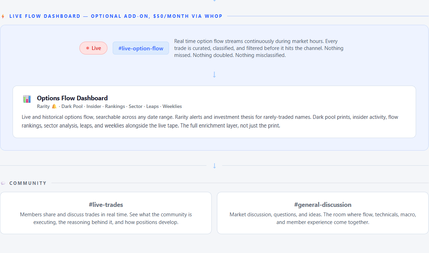Select the 'Rarity' tag text

point(43,106)
